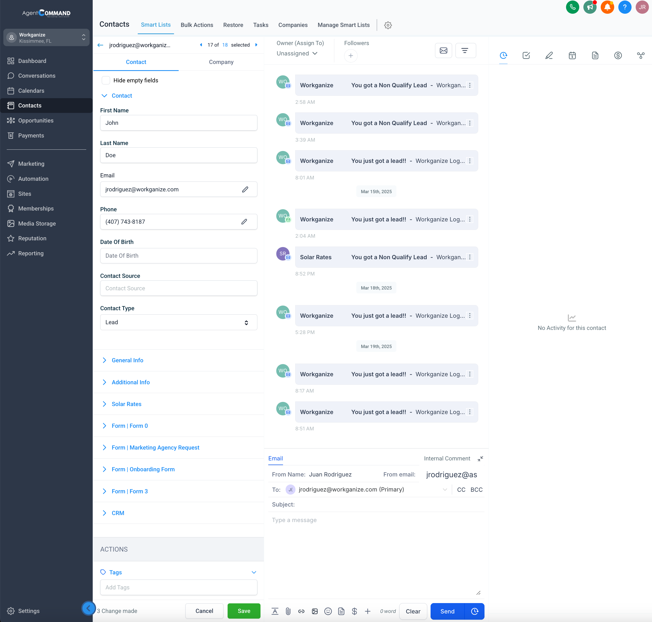The image size is (652, 622).
Task: Open the Owner Unassigned dropdown
Action: pyautogui.click(x=297, y=53)
